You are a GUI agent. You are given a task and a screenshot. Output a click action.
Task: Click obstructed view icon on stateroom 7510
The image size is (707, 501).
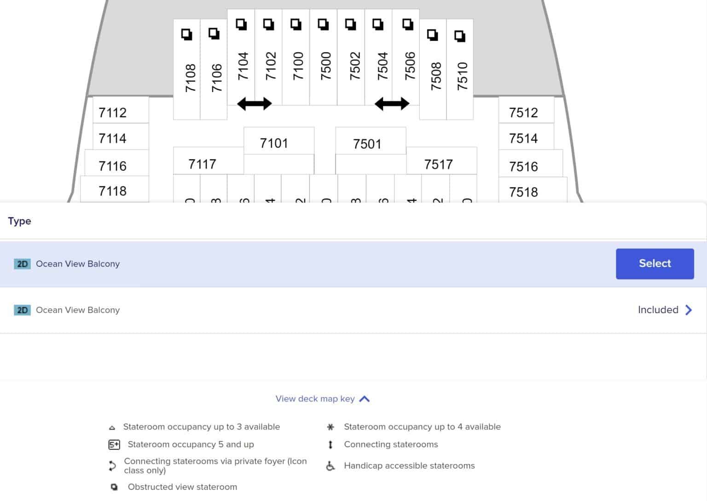(459, 36)
